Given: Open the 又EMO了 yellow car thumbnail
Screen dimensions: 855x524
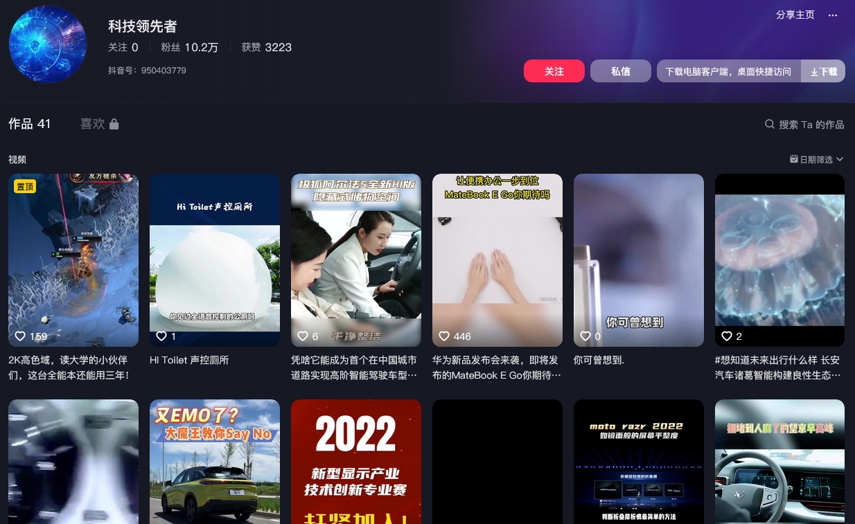Looking at the screenshot, I should click(x=215, y=462).
